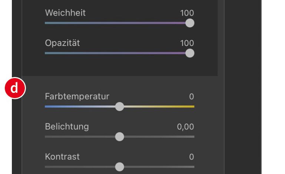Viewport: 285px width, 174px height.
Task: Click the blue end of the Farbtemperatur track
Action: (47, 107)
